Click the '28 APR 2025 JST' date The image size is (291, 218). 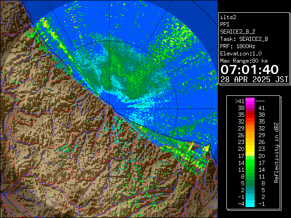(x=254, y=79)
